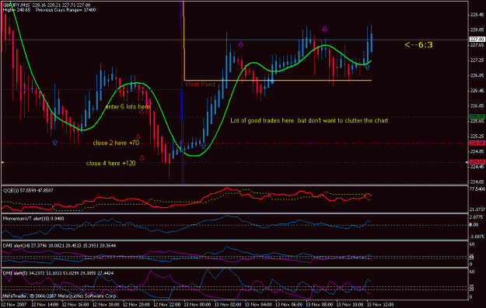
Task: Click the '12 Nov 14:00' time axis label
Action: point(44,305)
